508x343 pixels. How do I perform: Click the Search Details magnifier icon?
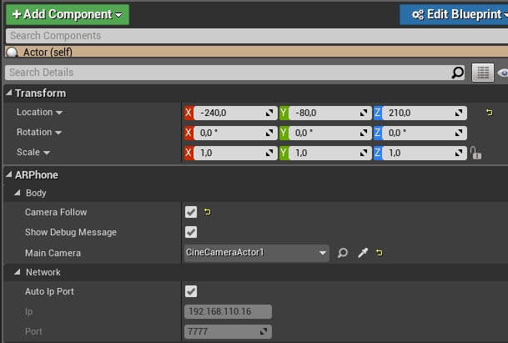click(x=457, y=73)
